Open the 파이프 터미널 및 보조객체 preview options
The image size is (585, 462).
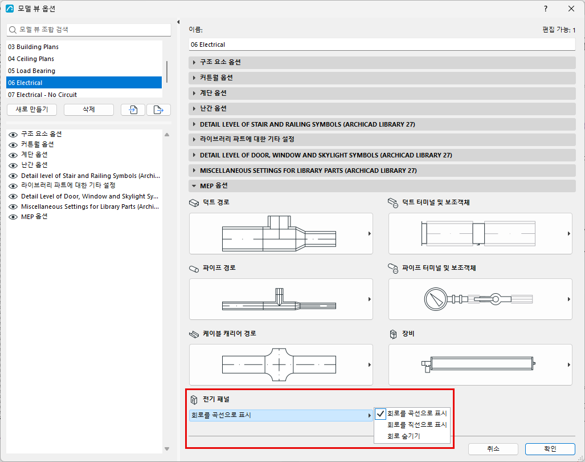pos(480,299)
